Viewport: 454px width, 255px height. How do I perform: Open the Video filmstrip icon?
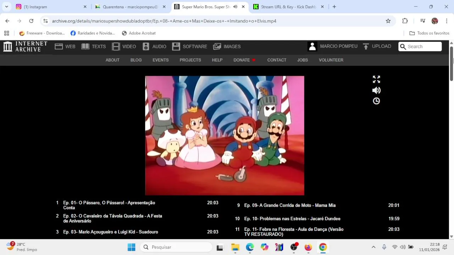(116, 46)
